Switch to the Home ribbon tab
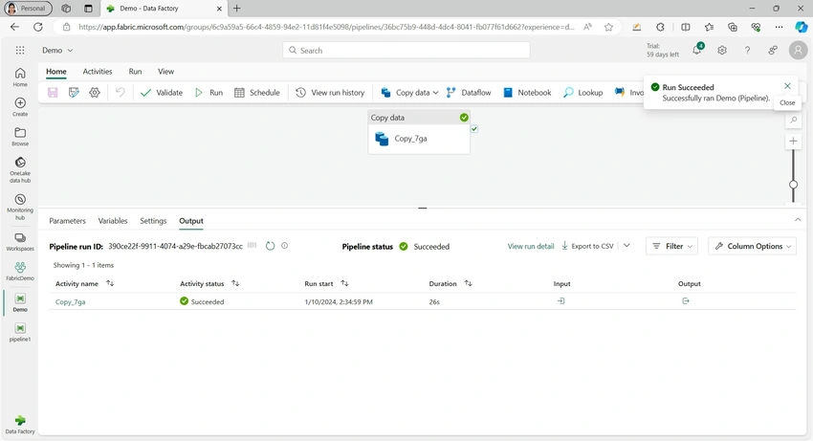813x441 pixels. click(x=56, y=72)
